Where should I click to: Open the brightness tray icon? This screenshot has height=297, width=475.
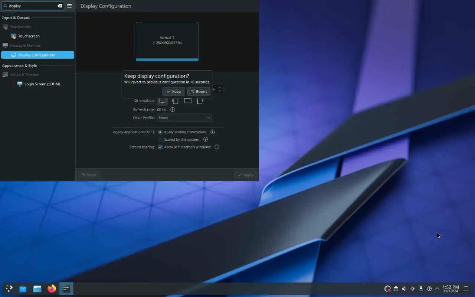(413, 288)
